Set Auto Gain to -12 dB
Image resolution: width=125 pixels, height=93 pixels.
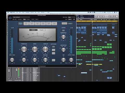pos(53,53)
